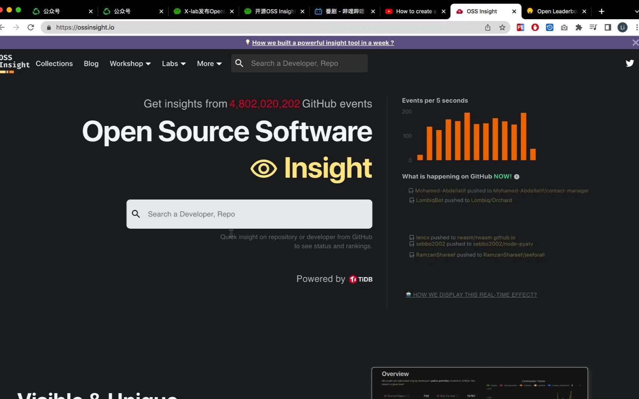Viewport: 639px width, 399px height.
Task: Click the red shield extension icon
Action: pos(535,27)
